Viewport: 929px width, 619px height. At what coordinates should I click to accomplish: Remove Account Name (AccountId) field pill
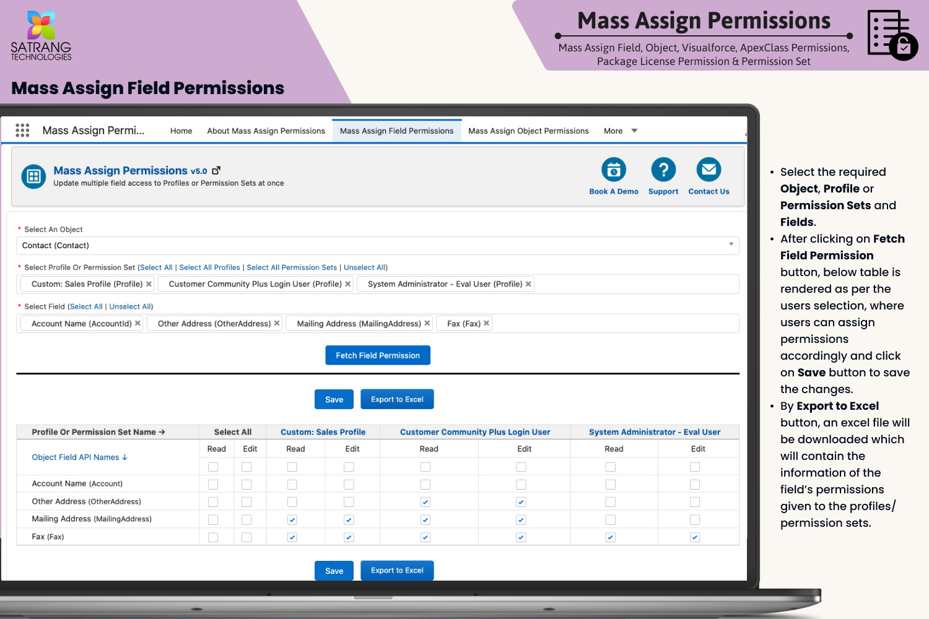pyautogui.click(x=137, y=323)
